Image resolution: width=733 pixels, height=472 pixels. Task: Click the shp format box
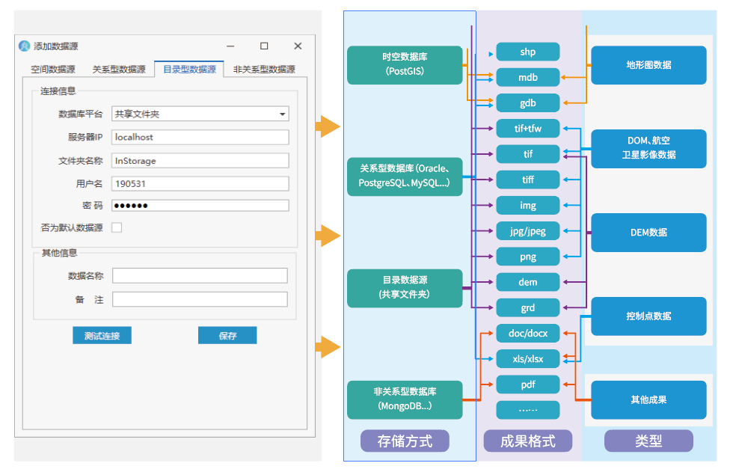point(528,52)
